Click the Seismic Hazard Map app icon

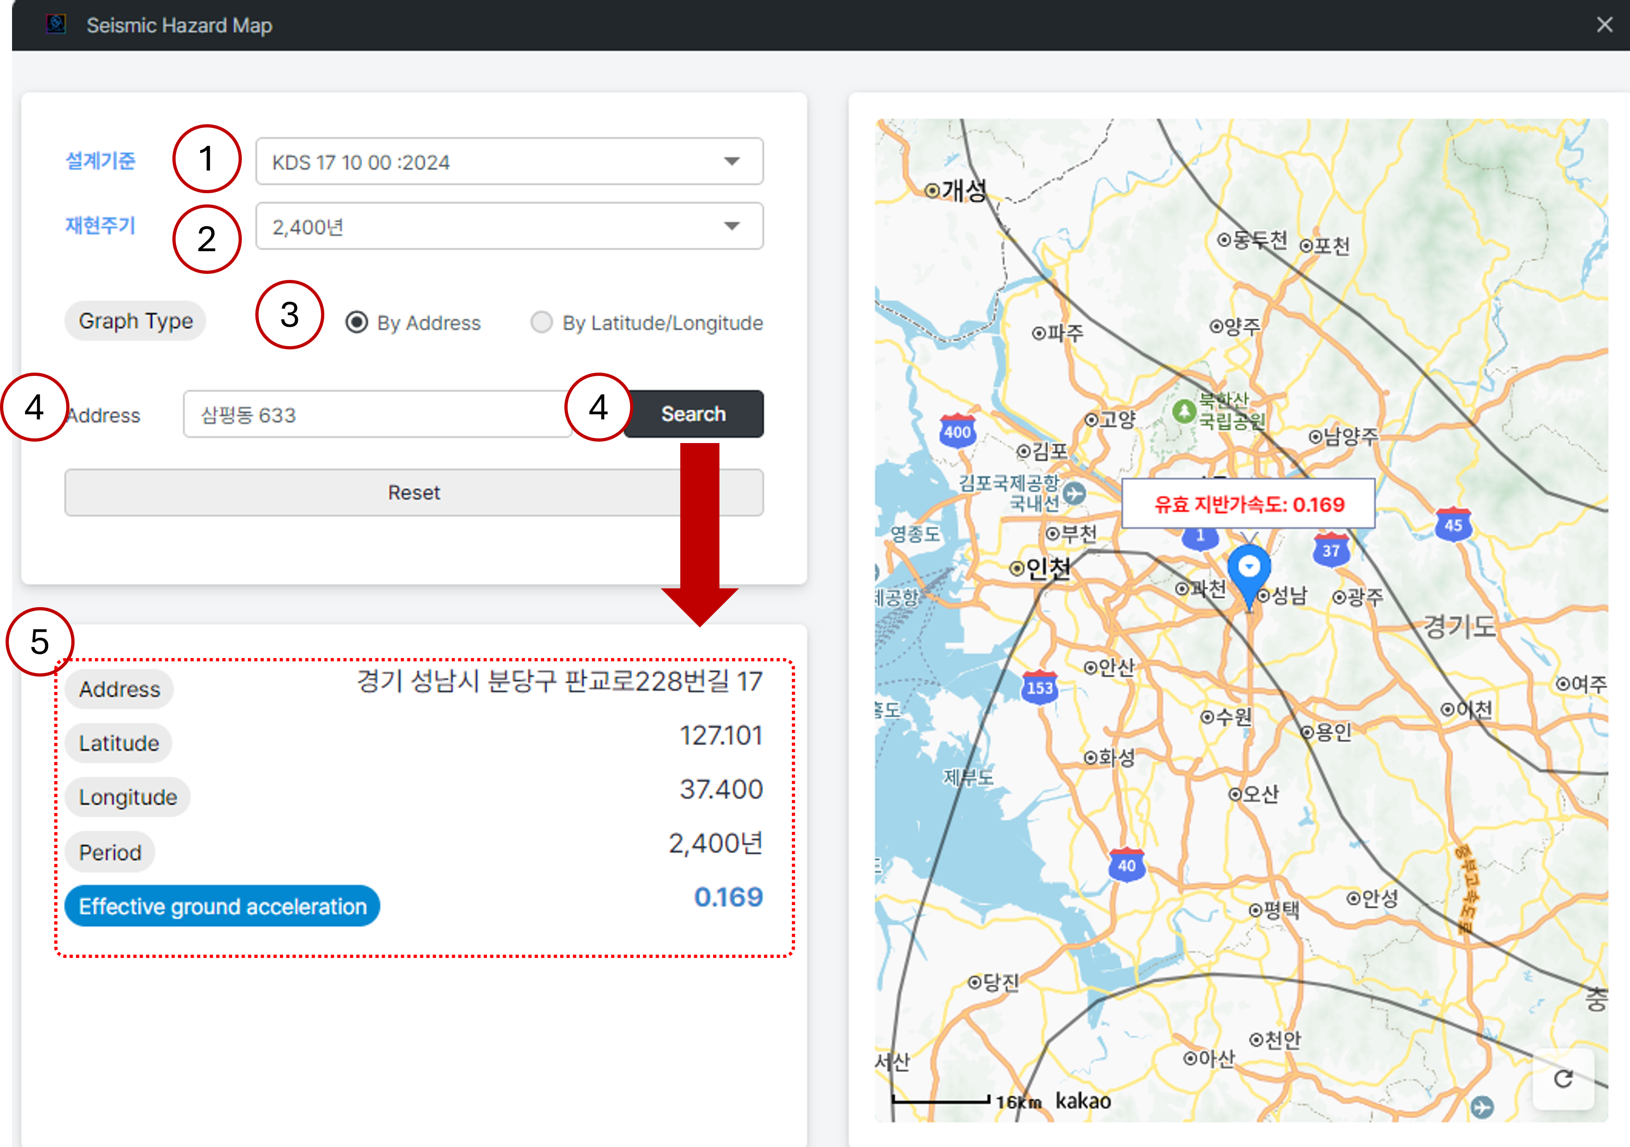point(56,25)
